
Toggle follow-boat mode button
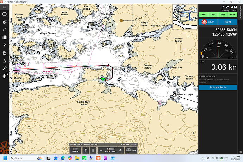click(x=93, y=150)
